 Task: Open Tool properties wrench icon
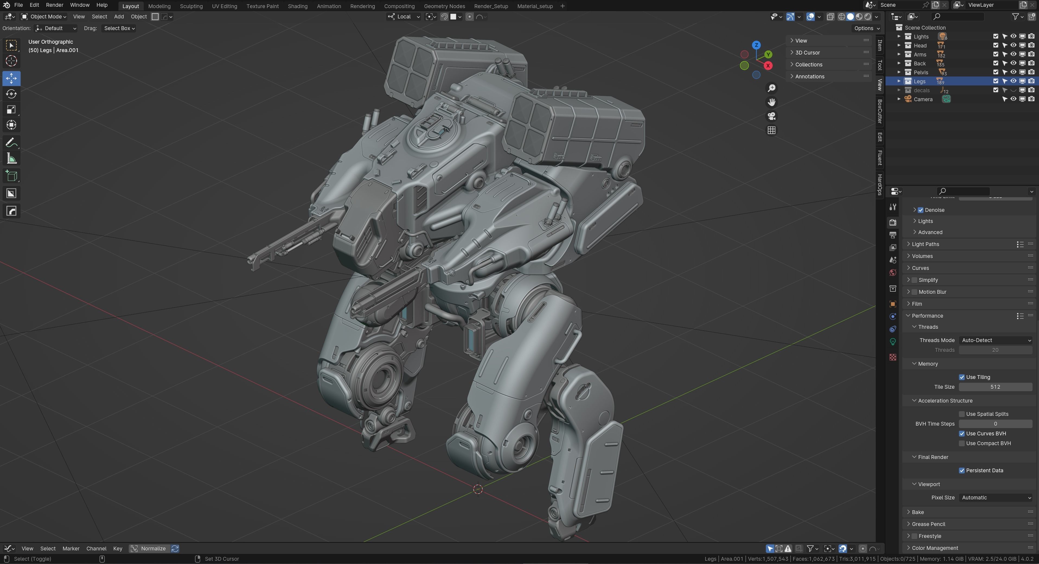[893, 207]
